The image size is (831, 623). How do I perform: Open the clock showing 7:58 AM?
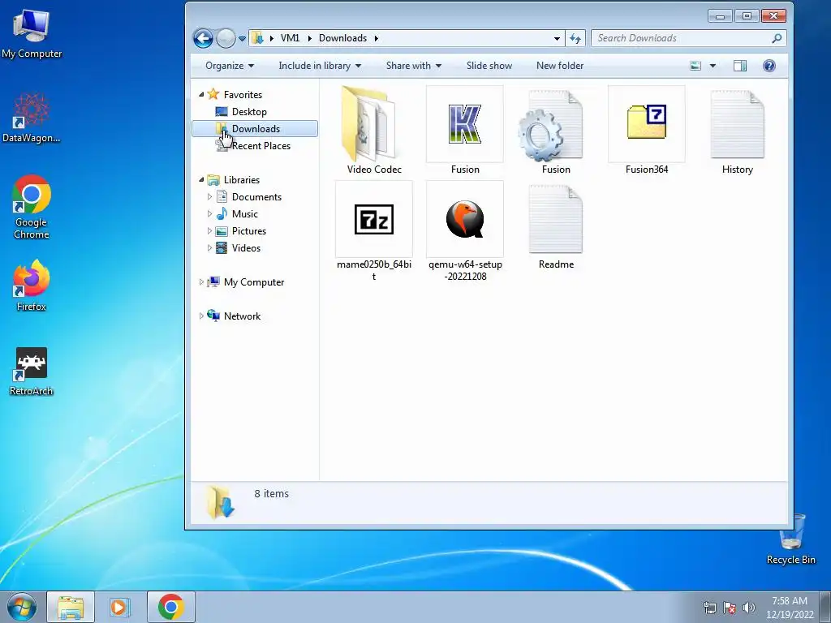coord(789,607)
